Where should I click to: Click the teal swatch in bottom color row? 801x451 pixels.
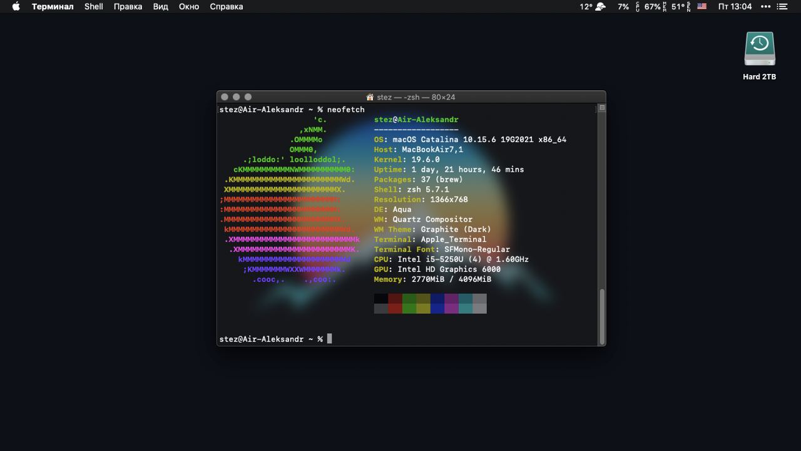pyautogui.click(x=466, y=308)
